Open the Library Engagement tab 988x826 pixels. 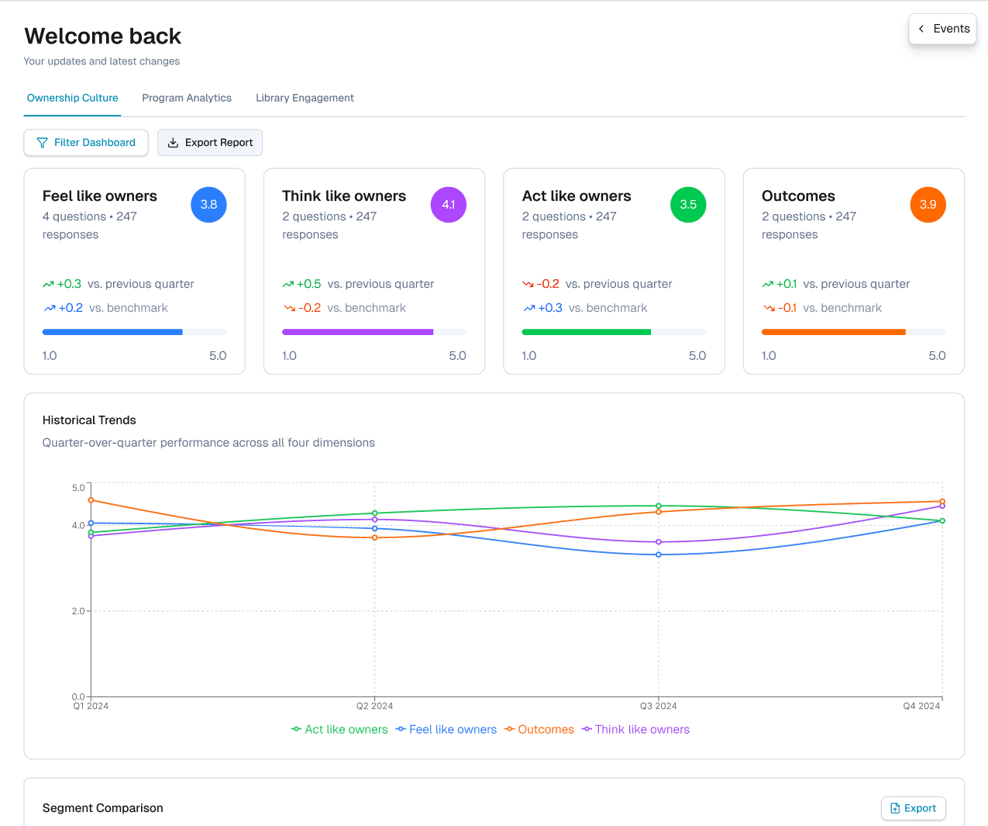tap(305, 98)
